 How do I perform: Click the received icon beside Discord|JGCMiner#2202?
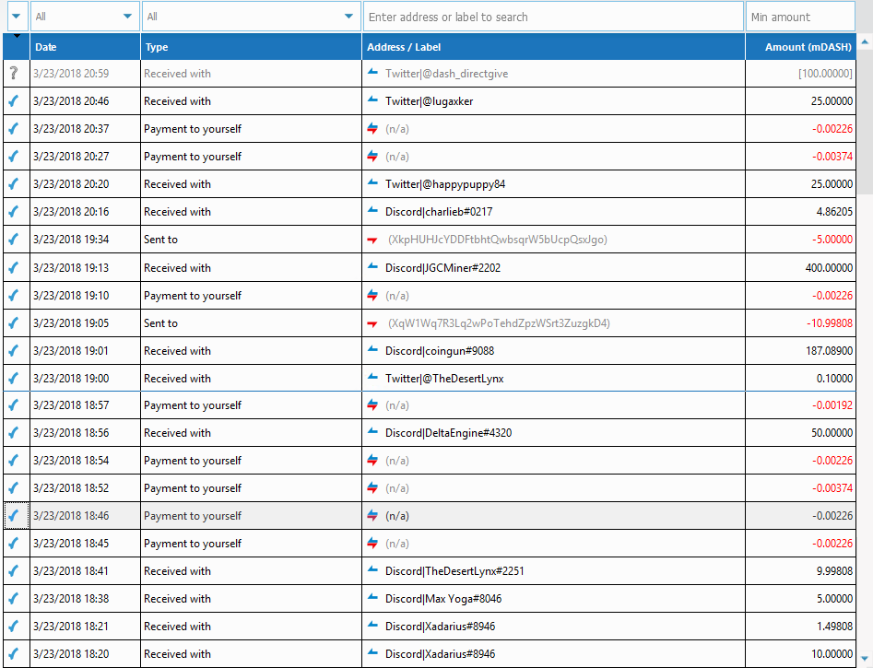pos(373,266)
